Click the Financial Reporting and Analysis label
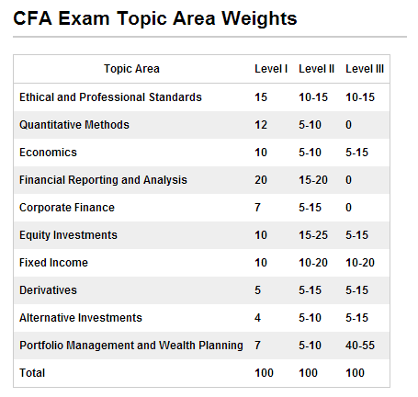 point(103,180)
